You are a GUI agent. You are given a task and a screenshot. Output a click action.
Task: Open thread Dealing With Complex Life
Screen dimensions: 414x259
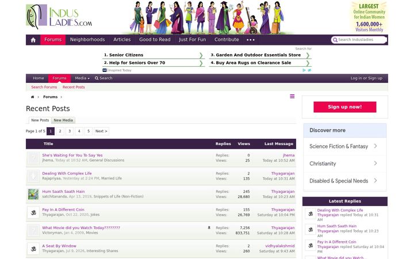pyautogui.click(x=67, y=173)
